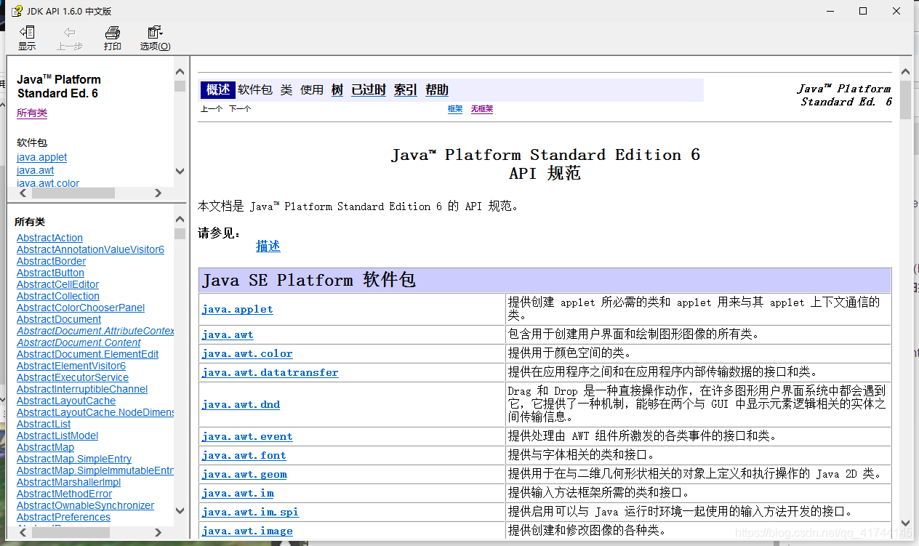Open the 已过时 deprecated link

(x=369, y=90)
